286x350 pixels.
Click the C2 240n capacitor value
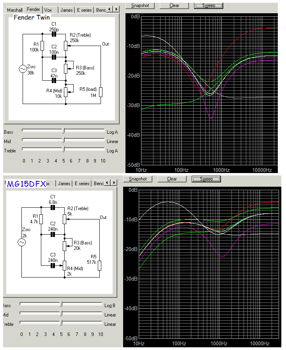pos(53,229)
